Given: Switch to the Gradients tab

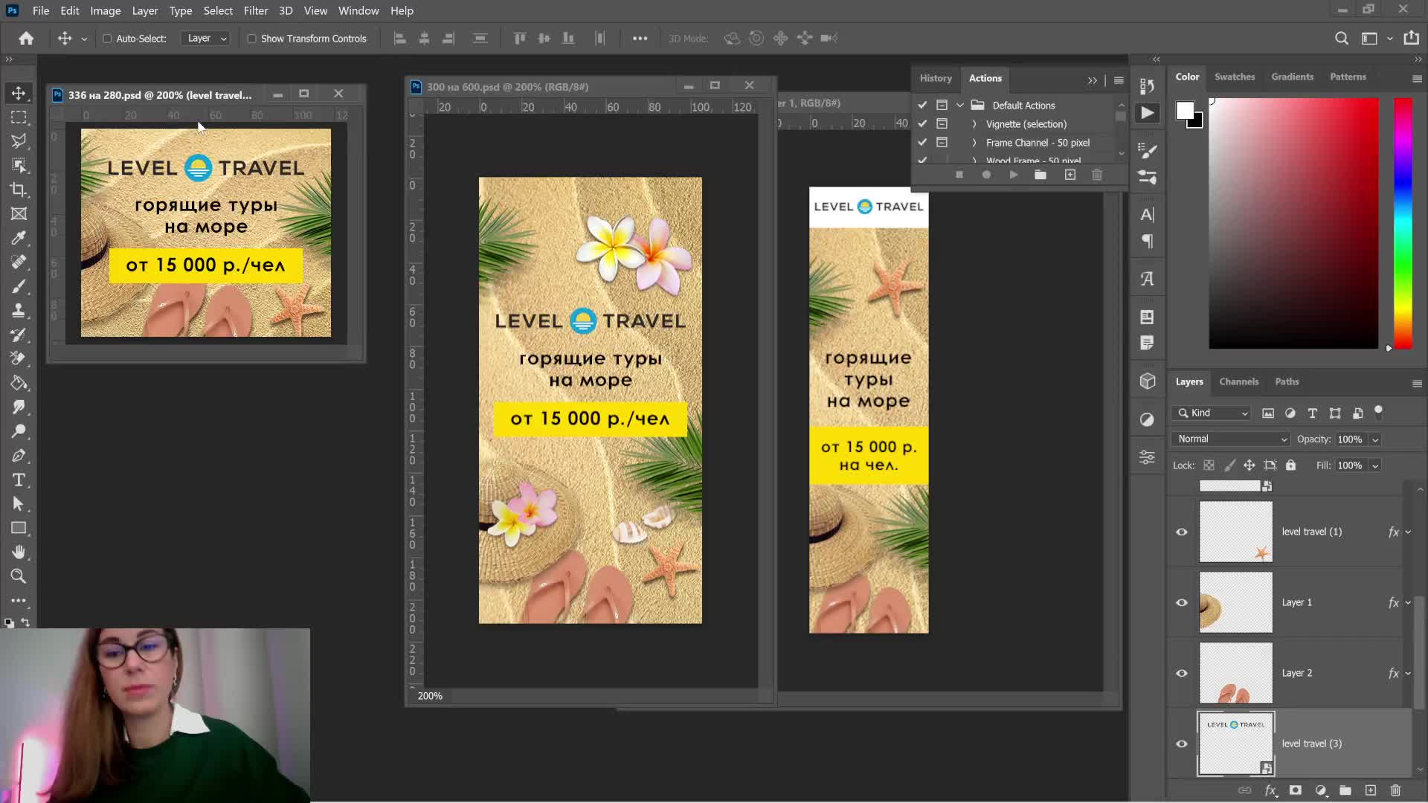Looking at the screenshot, I should tap(1292, 77).
